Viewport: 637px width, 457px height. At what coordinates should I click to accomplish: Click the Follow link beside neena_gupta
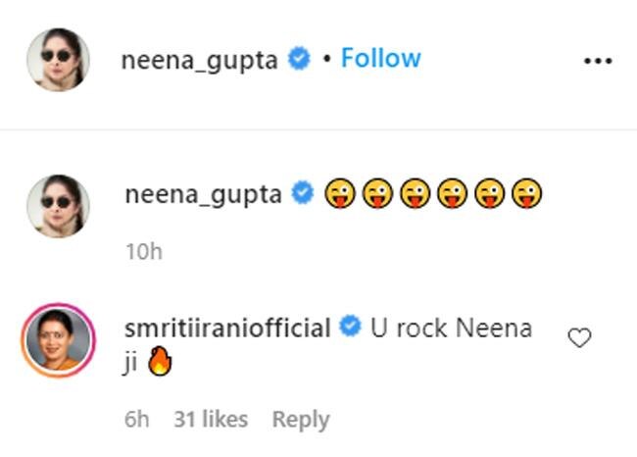click(380, 59)
